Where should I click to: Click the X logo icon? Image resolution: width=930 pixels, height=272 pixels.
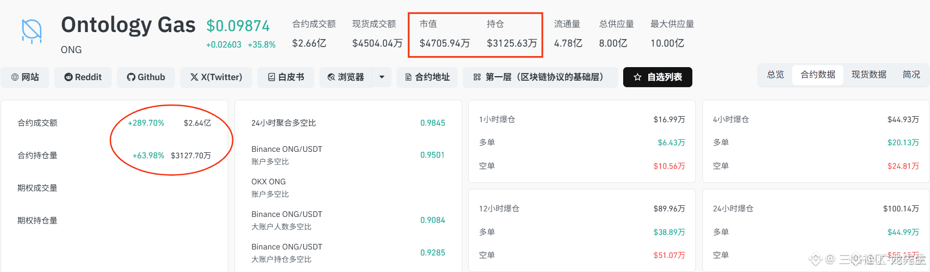[x=194, y=77]
